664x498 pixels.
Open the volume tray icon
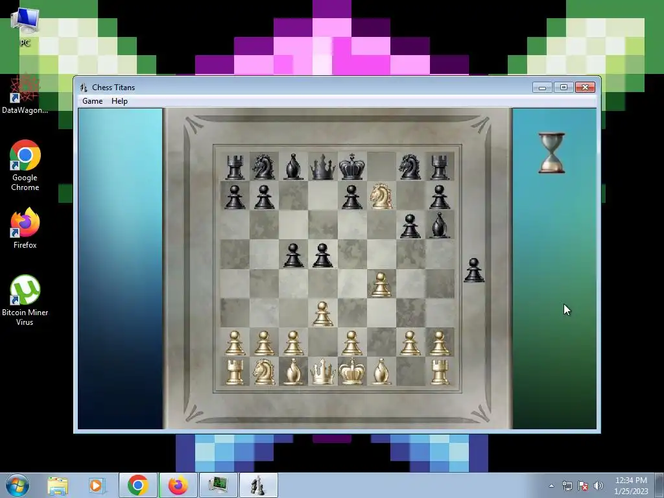pos(598,486)
